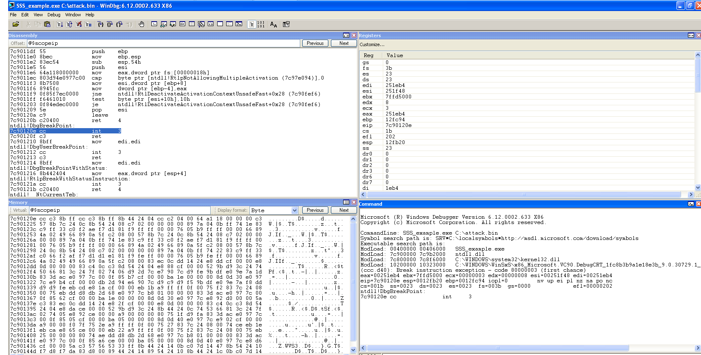Viewport: 701px width, 355px height.
Task: Open the Debug menu
Action: 54,15
